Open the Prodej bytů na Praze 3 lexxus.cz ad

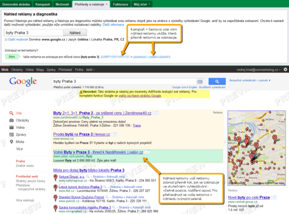tap(81, 134)
